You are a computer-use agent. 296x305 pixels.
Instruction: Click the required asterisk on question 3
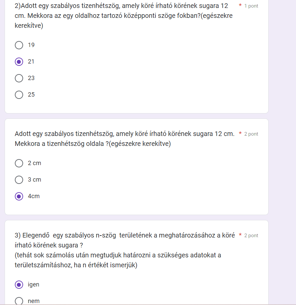(x=240, y=235)
